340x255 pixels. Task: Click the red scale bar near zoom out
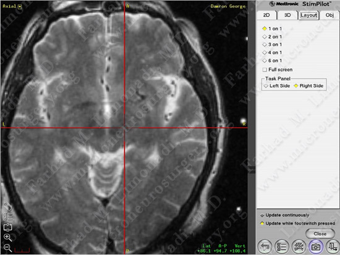[x=22, y=251]
